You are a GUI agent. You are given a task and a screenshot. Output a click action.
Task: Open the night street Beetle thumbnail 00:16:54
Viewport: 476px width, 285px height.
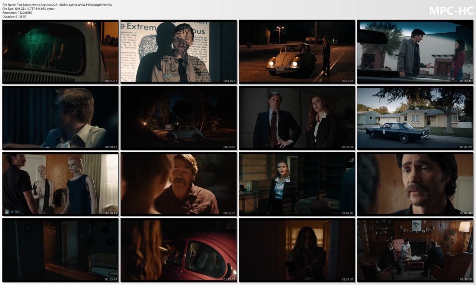(x=297, y=52)
